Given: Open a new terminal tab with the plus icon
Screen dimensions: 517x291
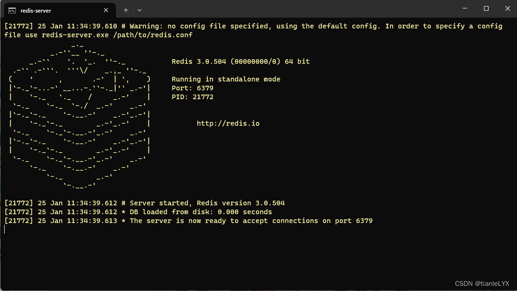Looking at the screenshot, I should tap(126, 10).
